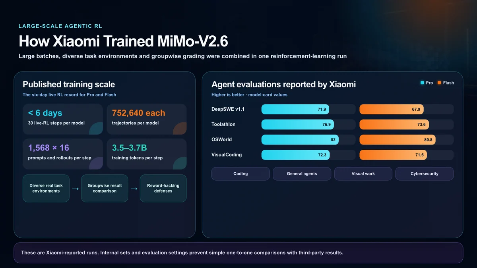
Task: Click the cyan Pro legend swatch
Action: [422, 83]
